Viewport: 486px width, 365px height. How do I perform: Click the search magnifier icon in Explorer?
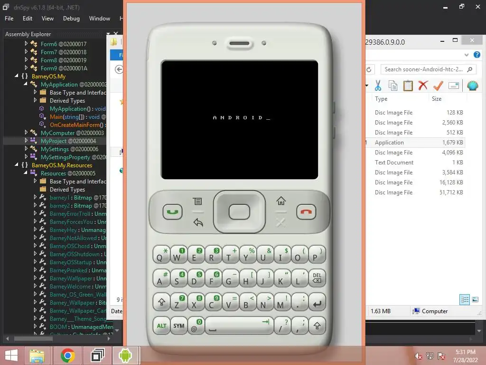469,69
